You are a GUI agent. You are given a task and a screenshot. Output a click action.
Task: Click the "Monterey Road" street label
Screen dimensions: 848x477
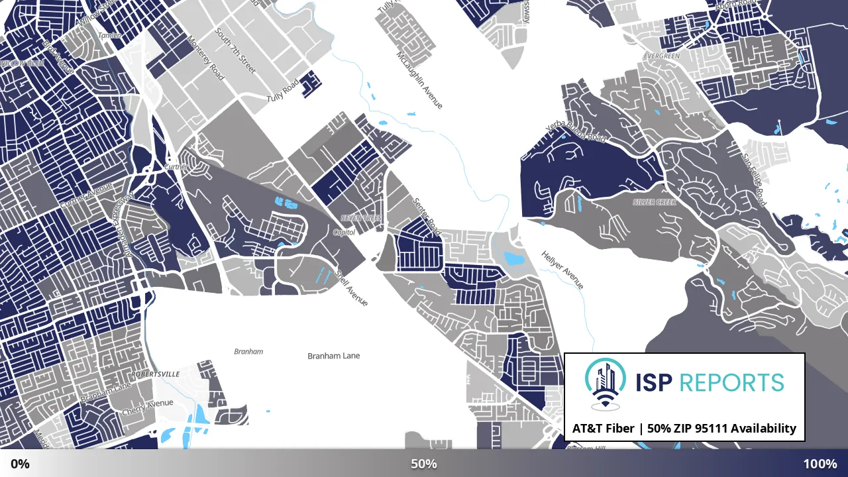(206, 58)
